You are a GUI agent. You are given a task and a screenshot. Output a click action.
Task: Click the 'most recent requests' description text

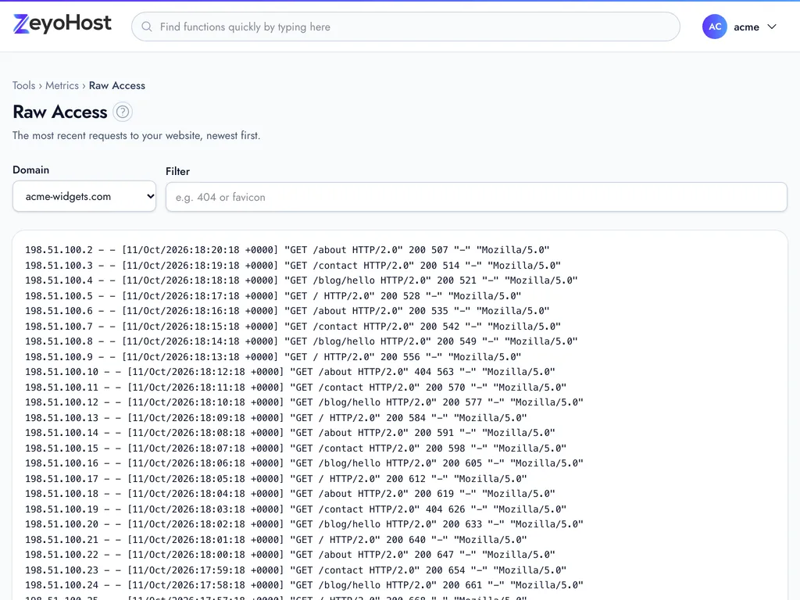tap(136, 136)
